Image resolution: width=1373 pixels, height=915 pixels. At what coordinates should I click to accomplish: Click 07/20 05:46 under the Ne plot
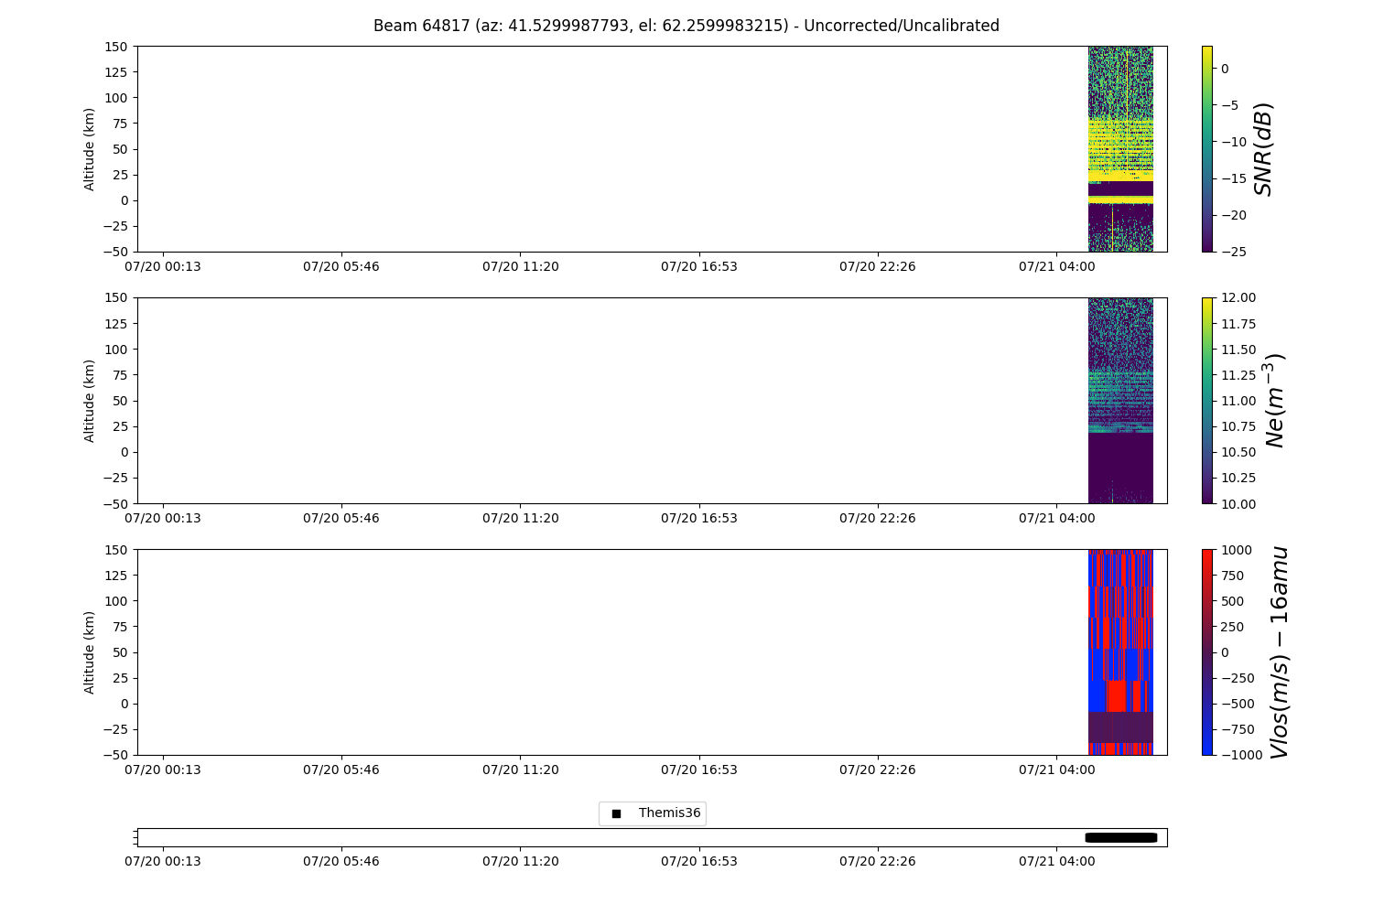(x=341, y=518)
